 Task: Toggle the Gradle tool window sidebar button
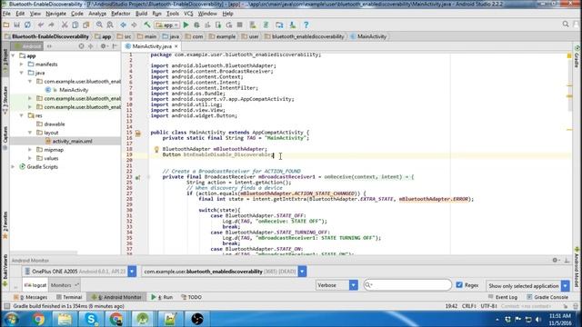coord(577,57)
